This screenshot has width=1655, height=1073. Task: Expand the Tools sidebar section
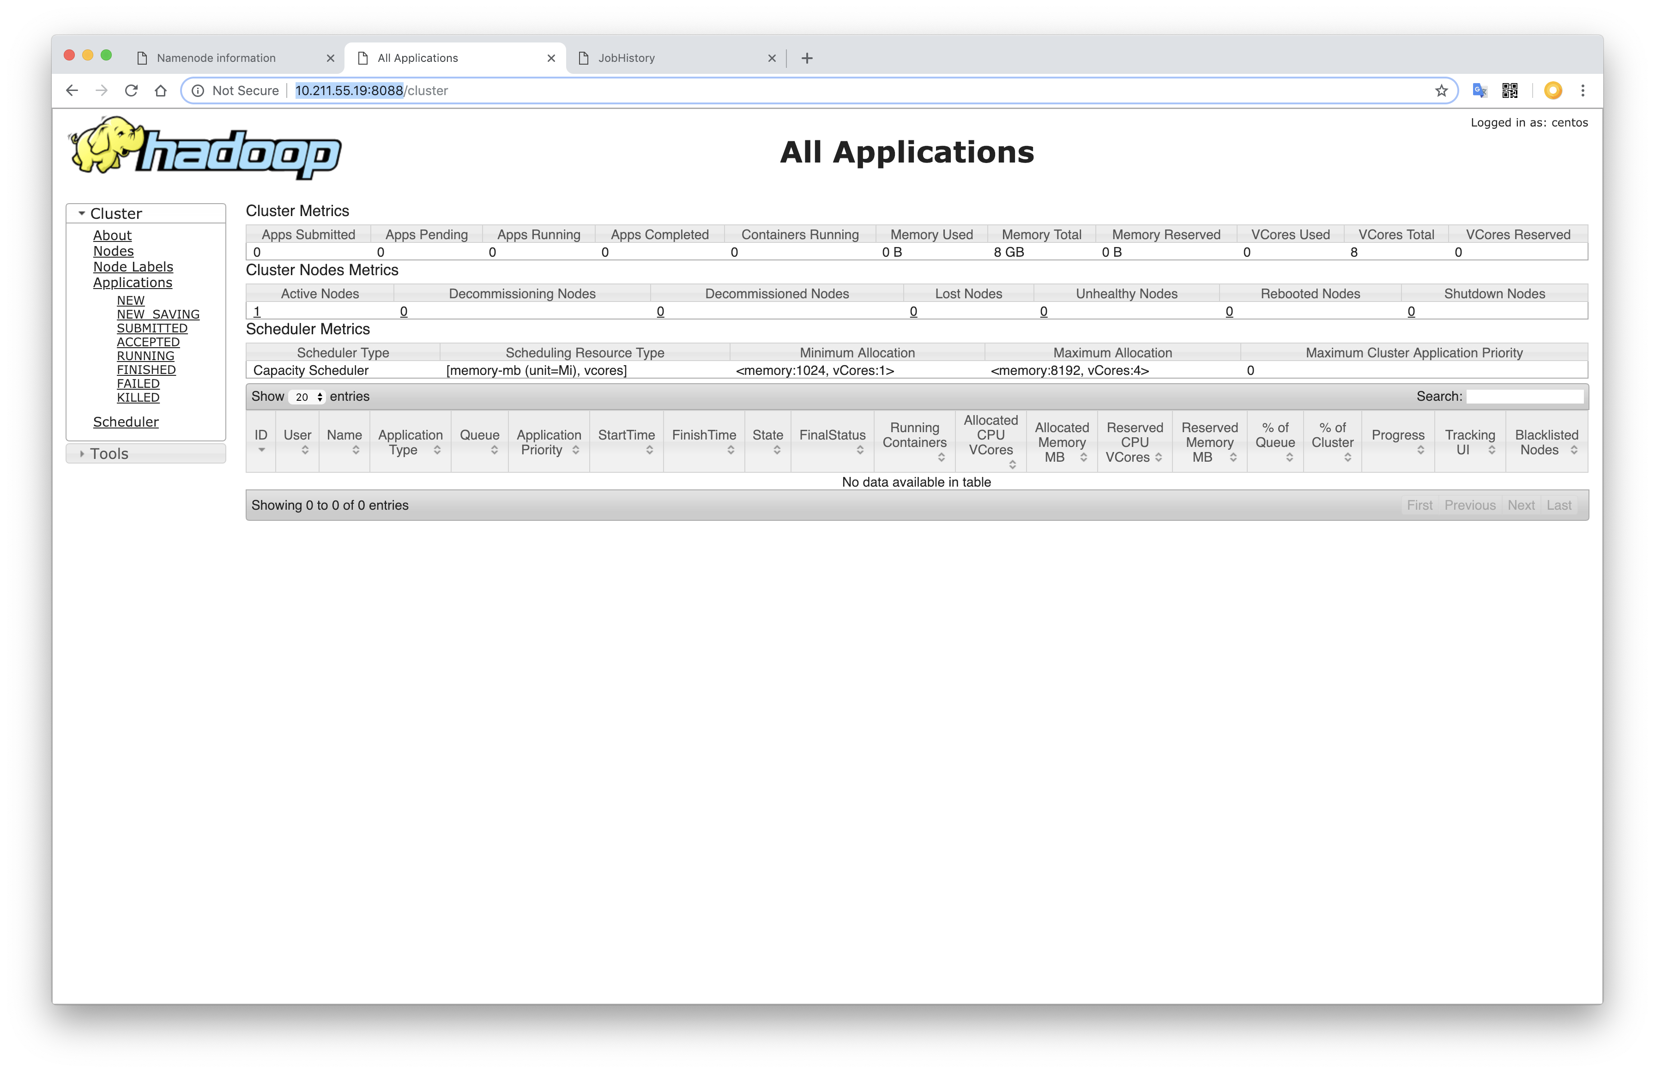146,453
